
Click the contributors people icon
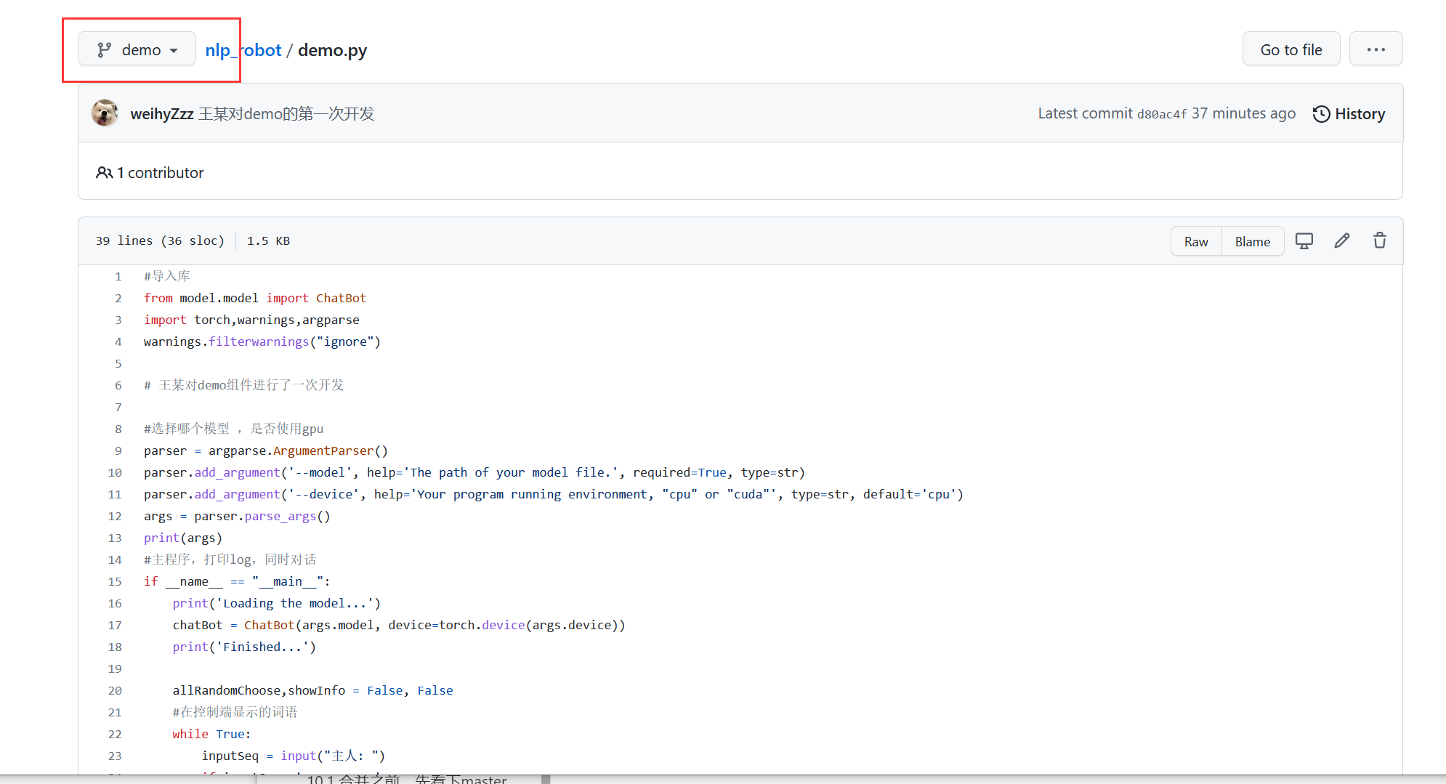[x=104, y=173]
